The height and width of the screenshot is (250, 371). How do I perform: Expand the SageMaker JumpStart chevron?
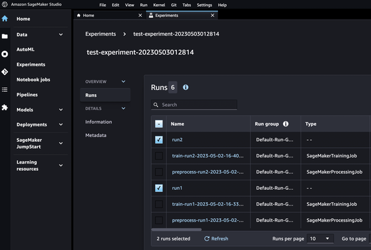coord(61,143)
